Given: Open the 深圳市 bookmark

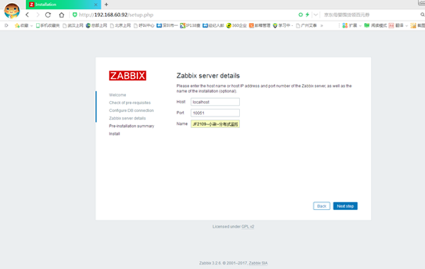Looking at the screenshot, I should [167, 26].
